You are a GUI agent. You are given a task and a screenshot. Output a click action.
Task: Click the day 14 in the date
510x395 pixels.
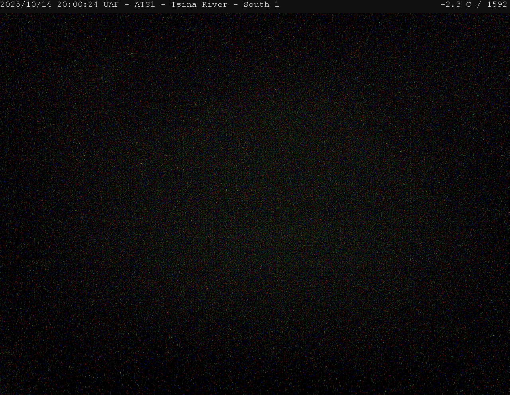(x=46, y=5)
